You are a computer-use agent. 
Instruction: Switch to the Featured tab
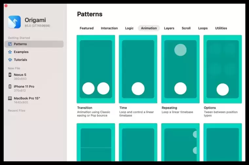pos(86,28)
